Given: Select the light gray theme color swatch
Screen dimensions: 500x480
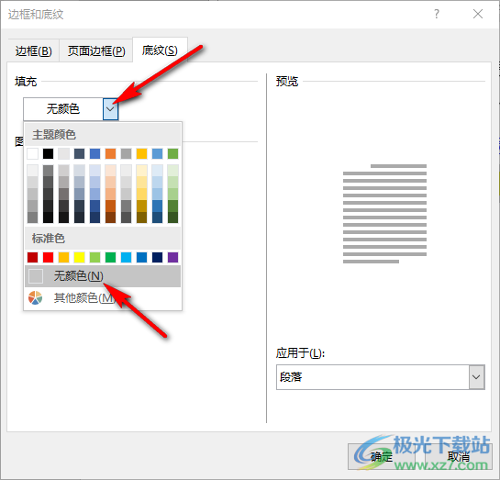Looking at the screenshot, I should click(64, 153).
